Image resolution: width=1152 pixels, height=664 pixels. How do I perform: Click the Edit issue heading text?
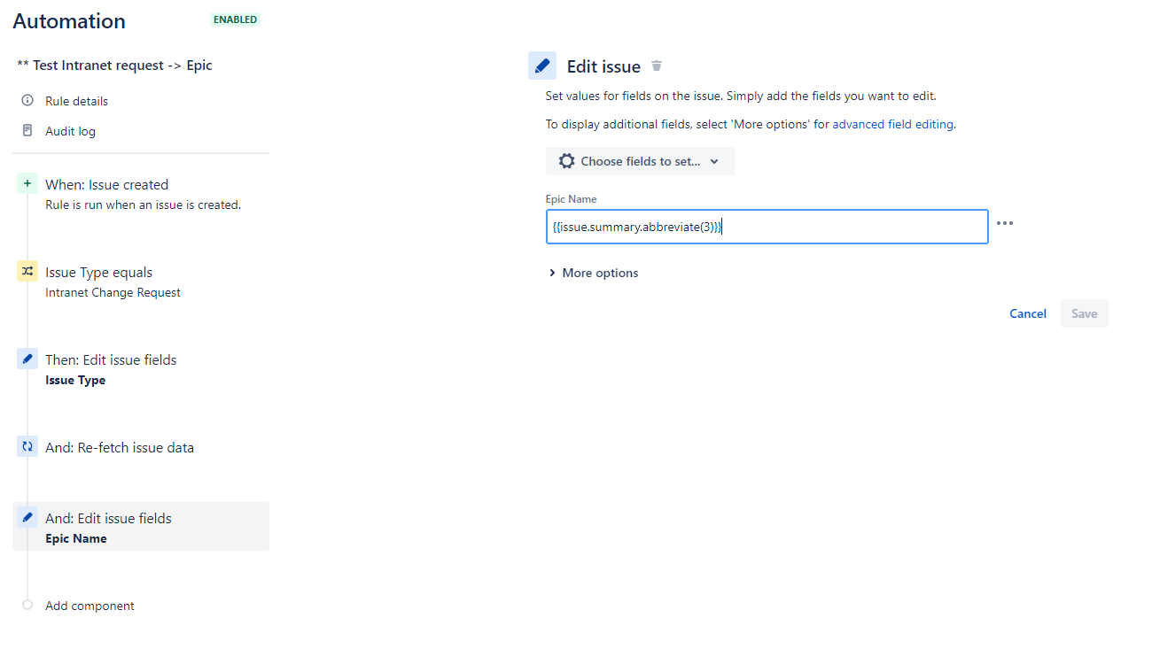point(603,66)
